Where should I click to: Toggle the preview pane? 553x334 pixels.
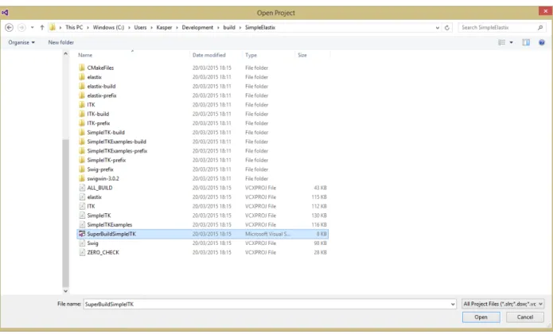click(526, 42)
